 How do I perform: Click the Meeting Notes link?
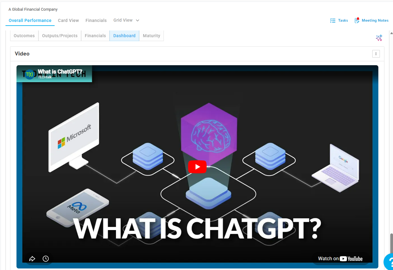coord(375,20)
